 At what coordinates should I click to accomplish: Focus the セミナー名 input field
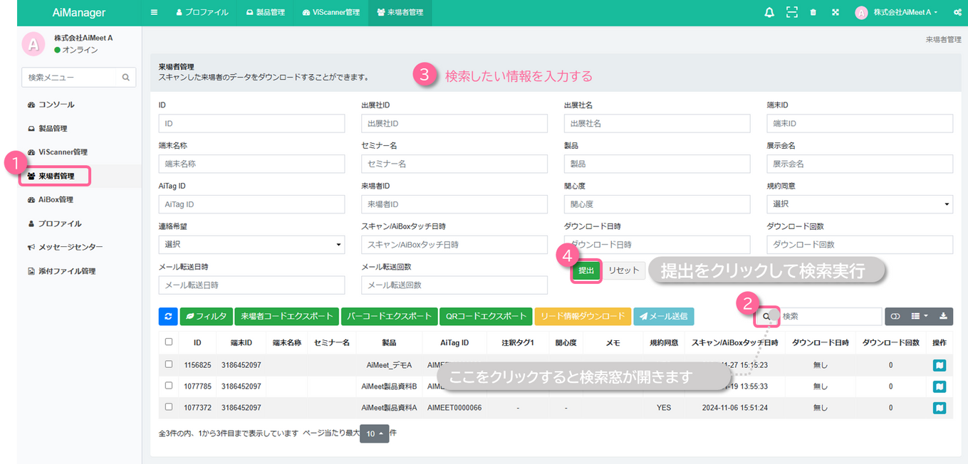pos(454,164)
